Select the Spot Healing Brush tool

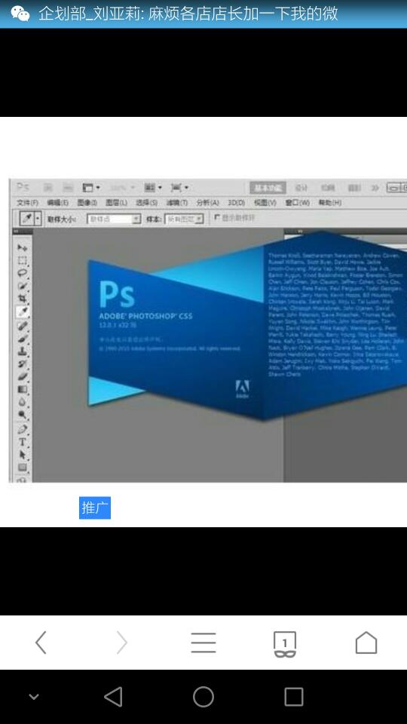point(22,326)
